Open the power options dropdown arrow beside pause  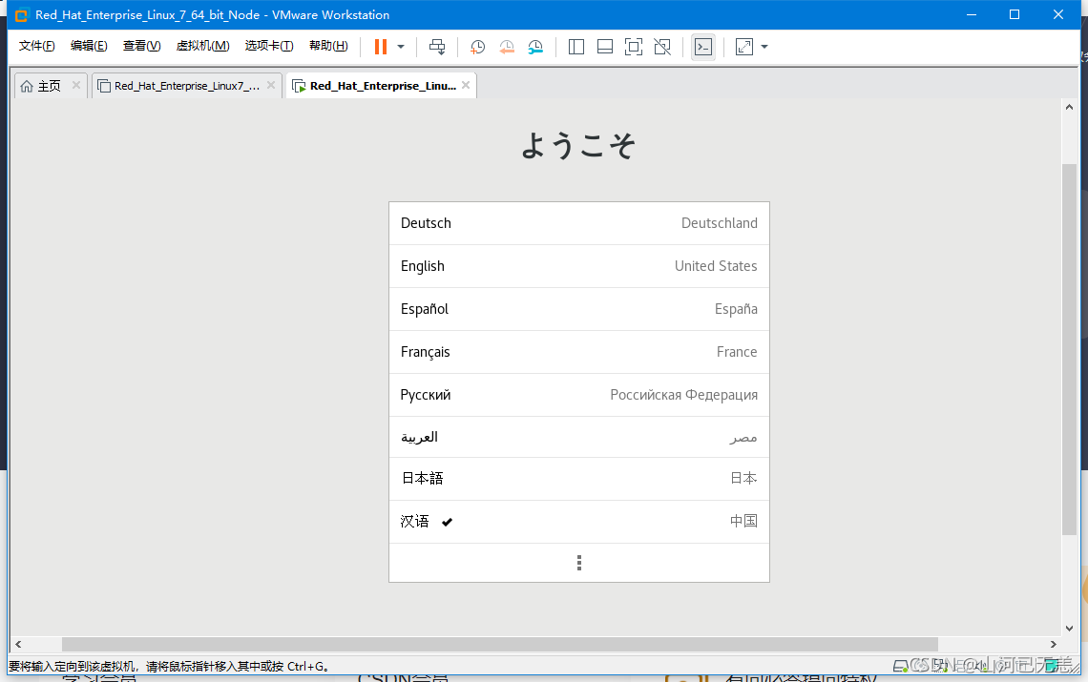[401, 47]
